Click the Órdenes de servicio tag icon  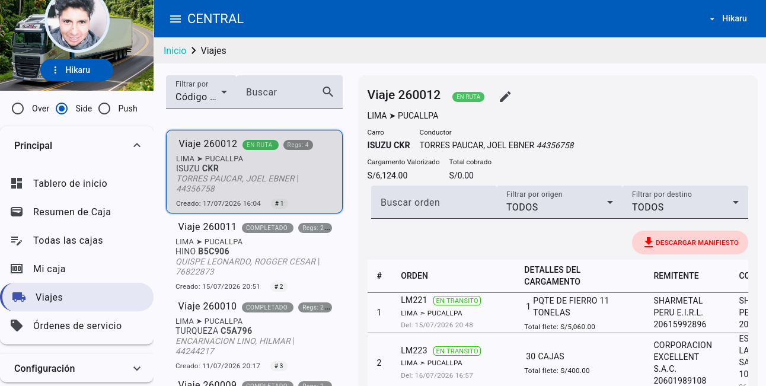tap(17, 326)
